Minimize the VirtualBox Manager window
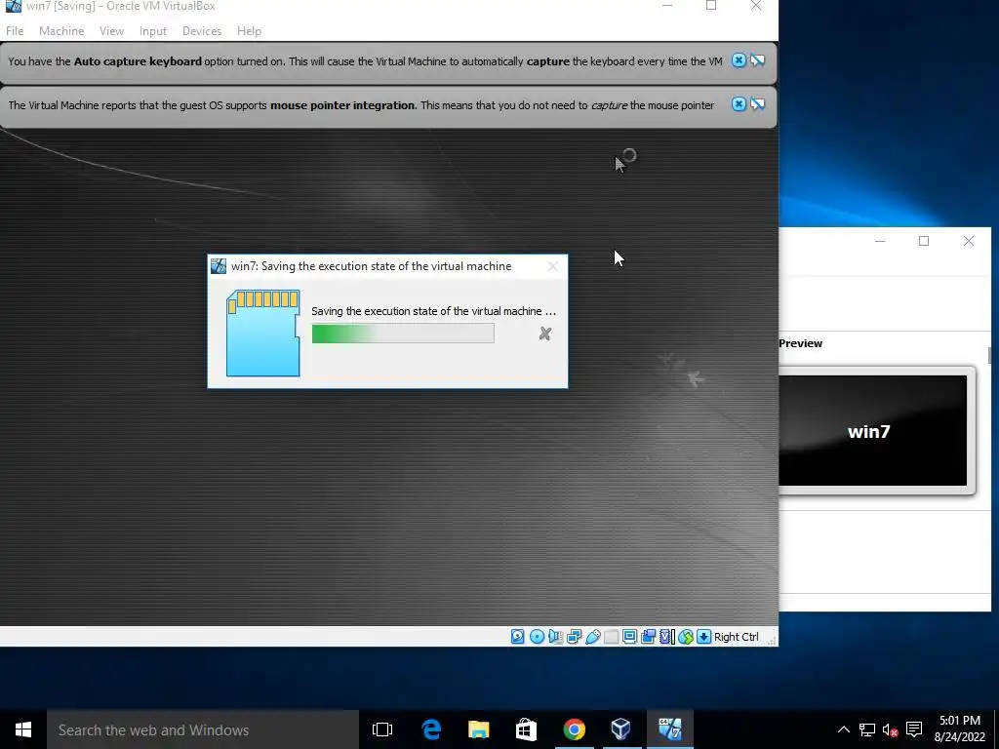The height and width of the screenshot is (749, 999). 880,241
